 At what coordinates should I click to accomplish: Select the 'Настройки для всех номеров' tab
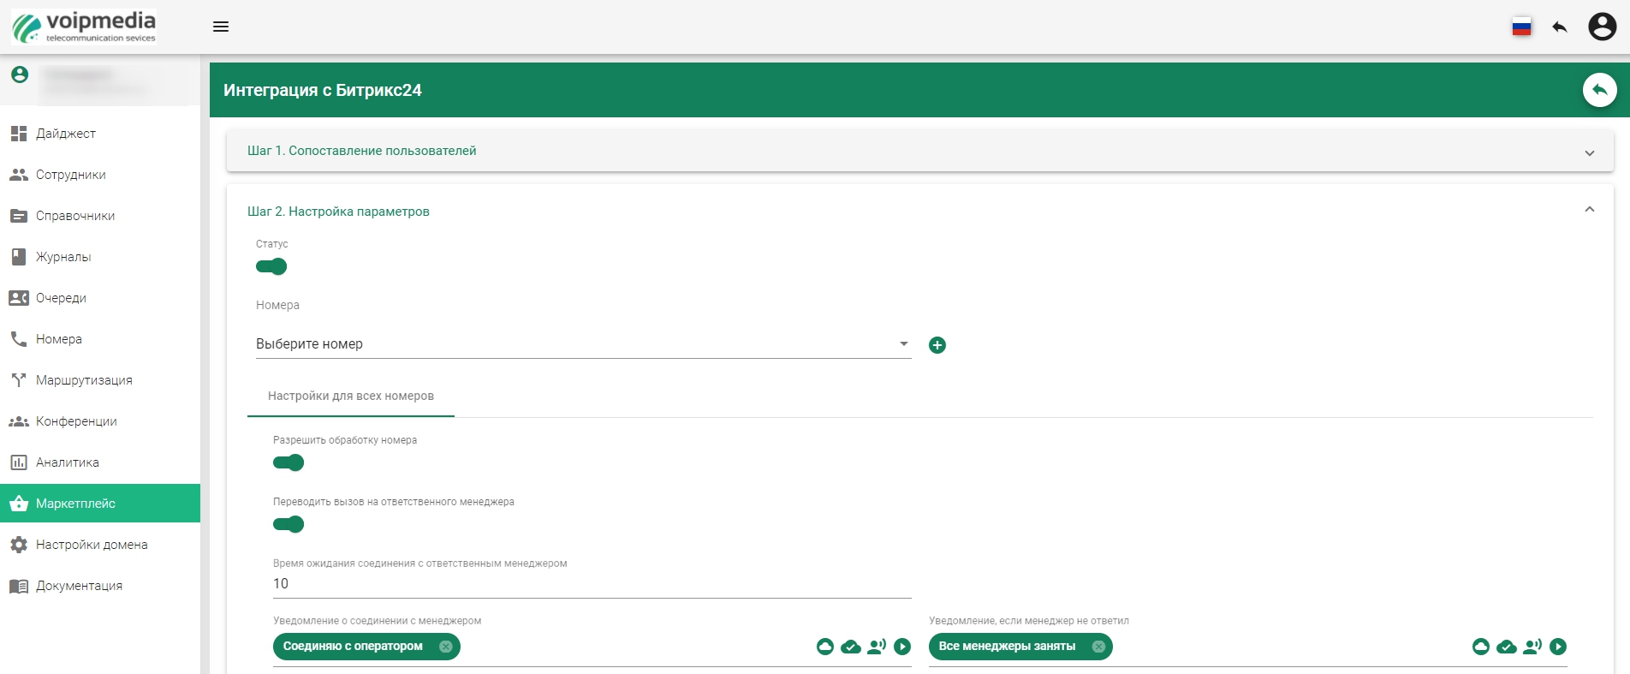click(351, 396)
